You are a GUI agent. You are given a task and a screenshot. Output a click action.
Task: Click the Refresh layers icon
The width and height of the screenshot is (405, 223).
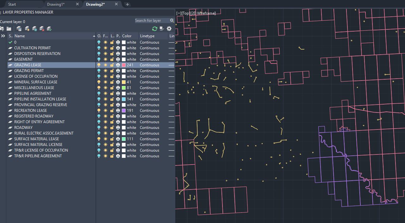(x=154, y=29)
